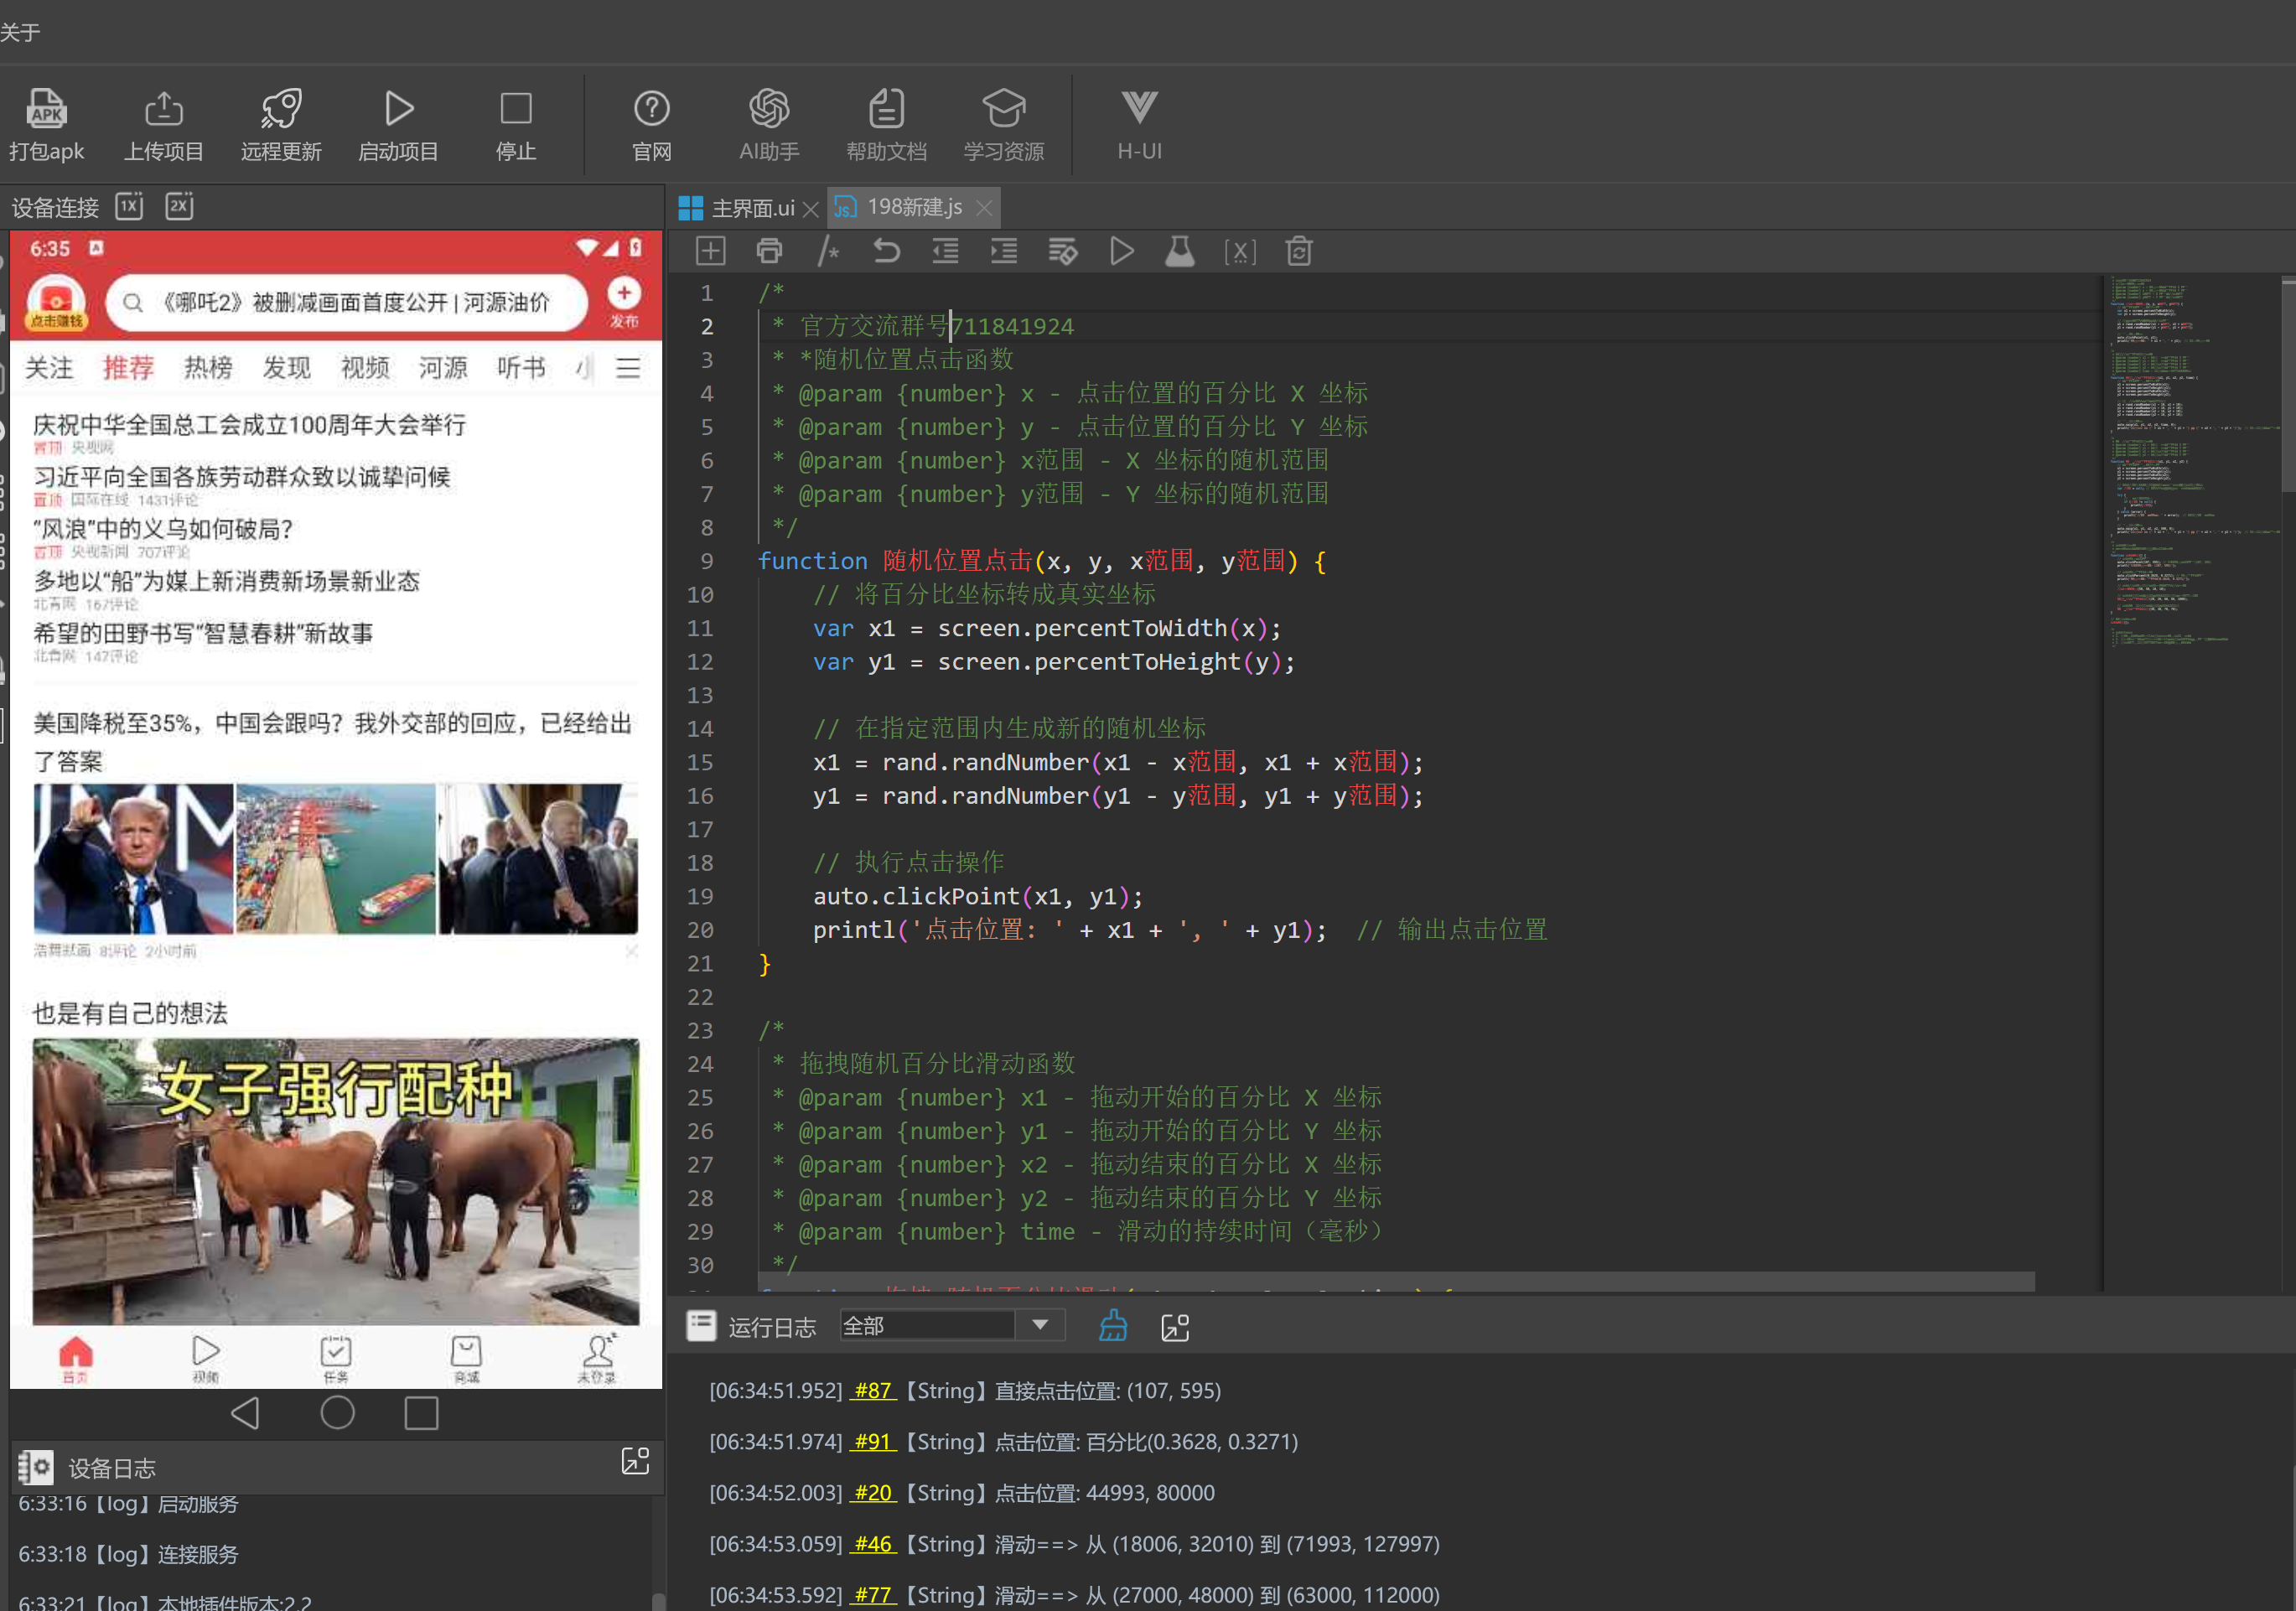
Task: Click the code minimap overview
Action: [2193, 783]
